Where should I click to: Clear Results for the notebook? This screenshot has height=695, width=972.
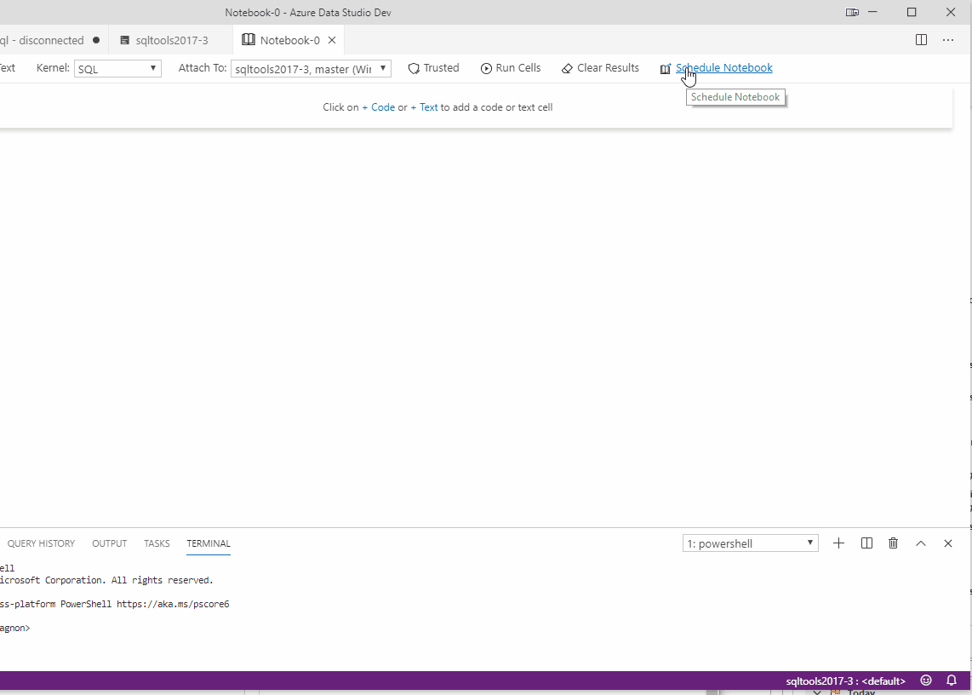pyautogui.click(x=600, y=67)
